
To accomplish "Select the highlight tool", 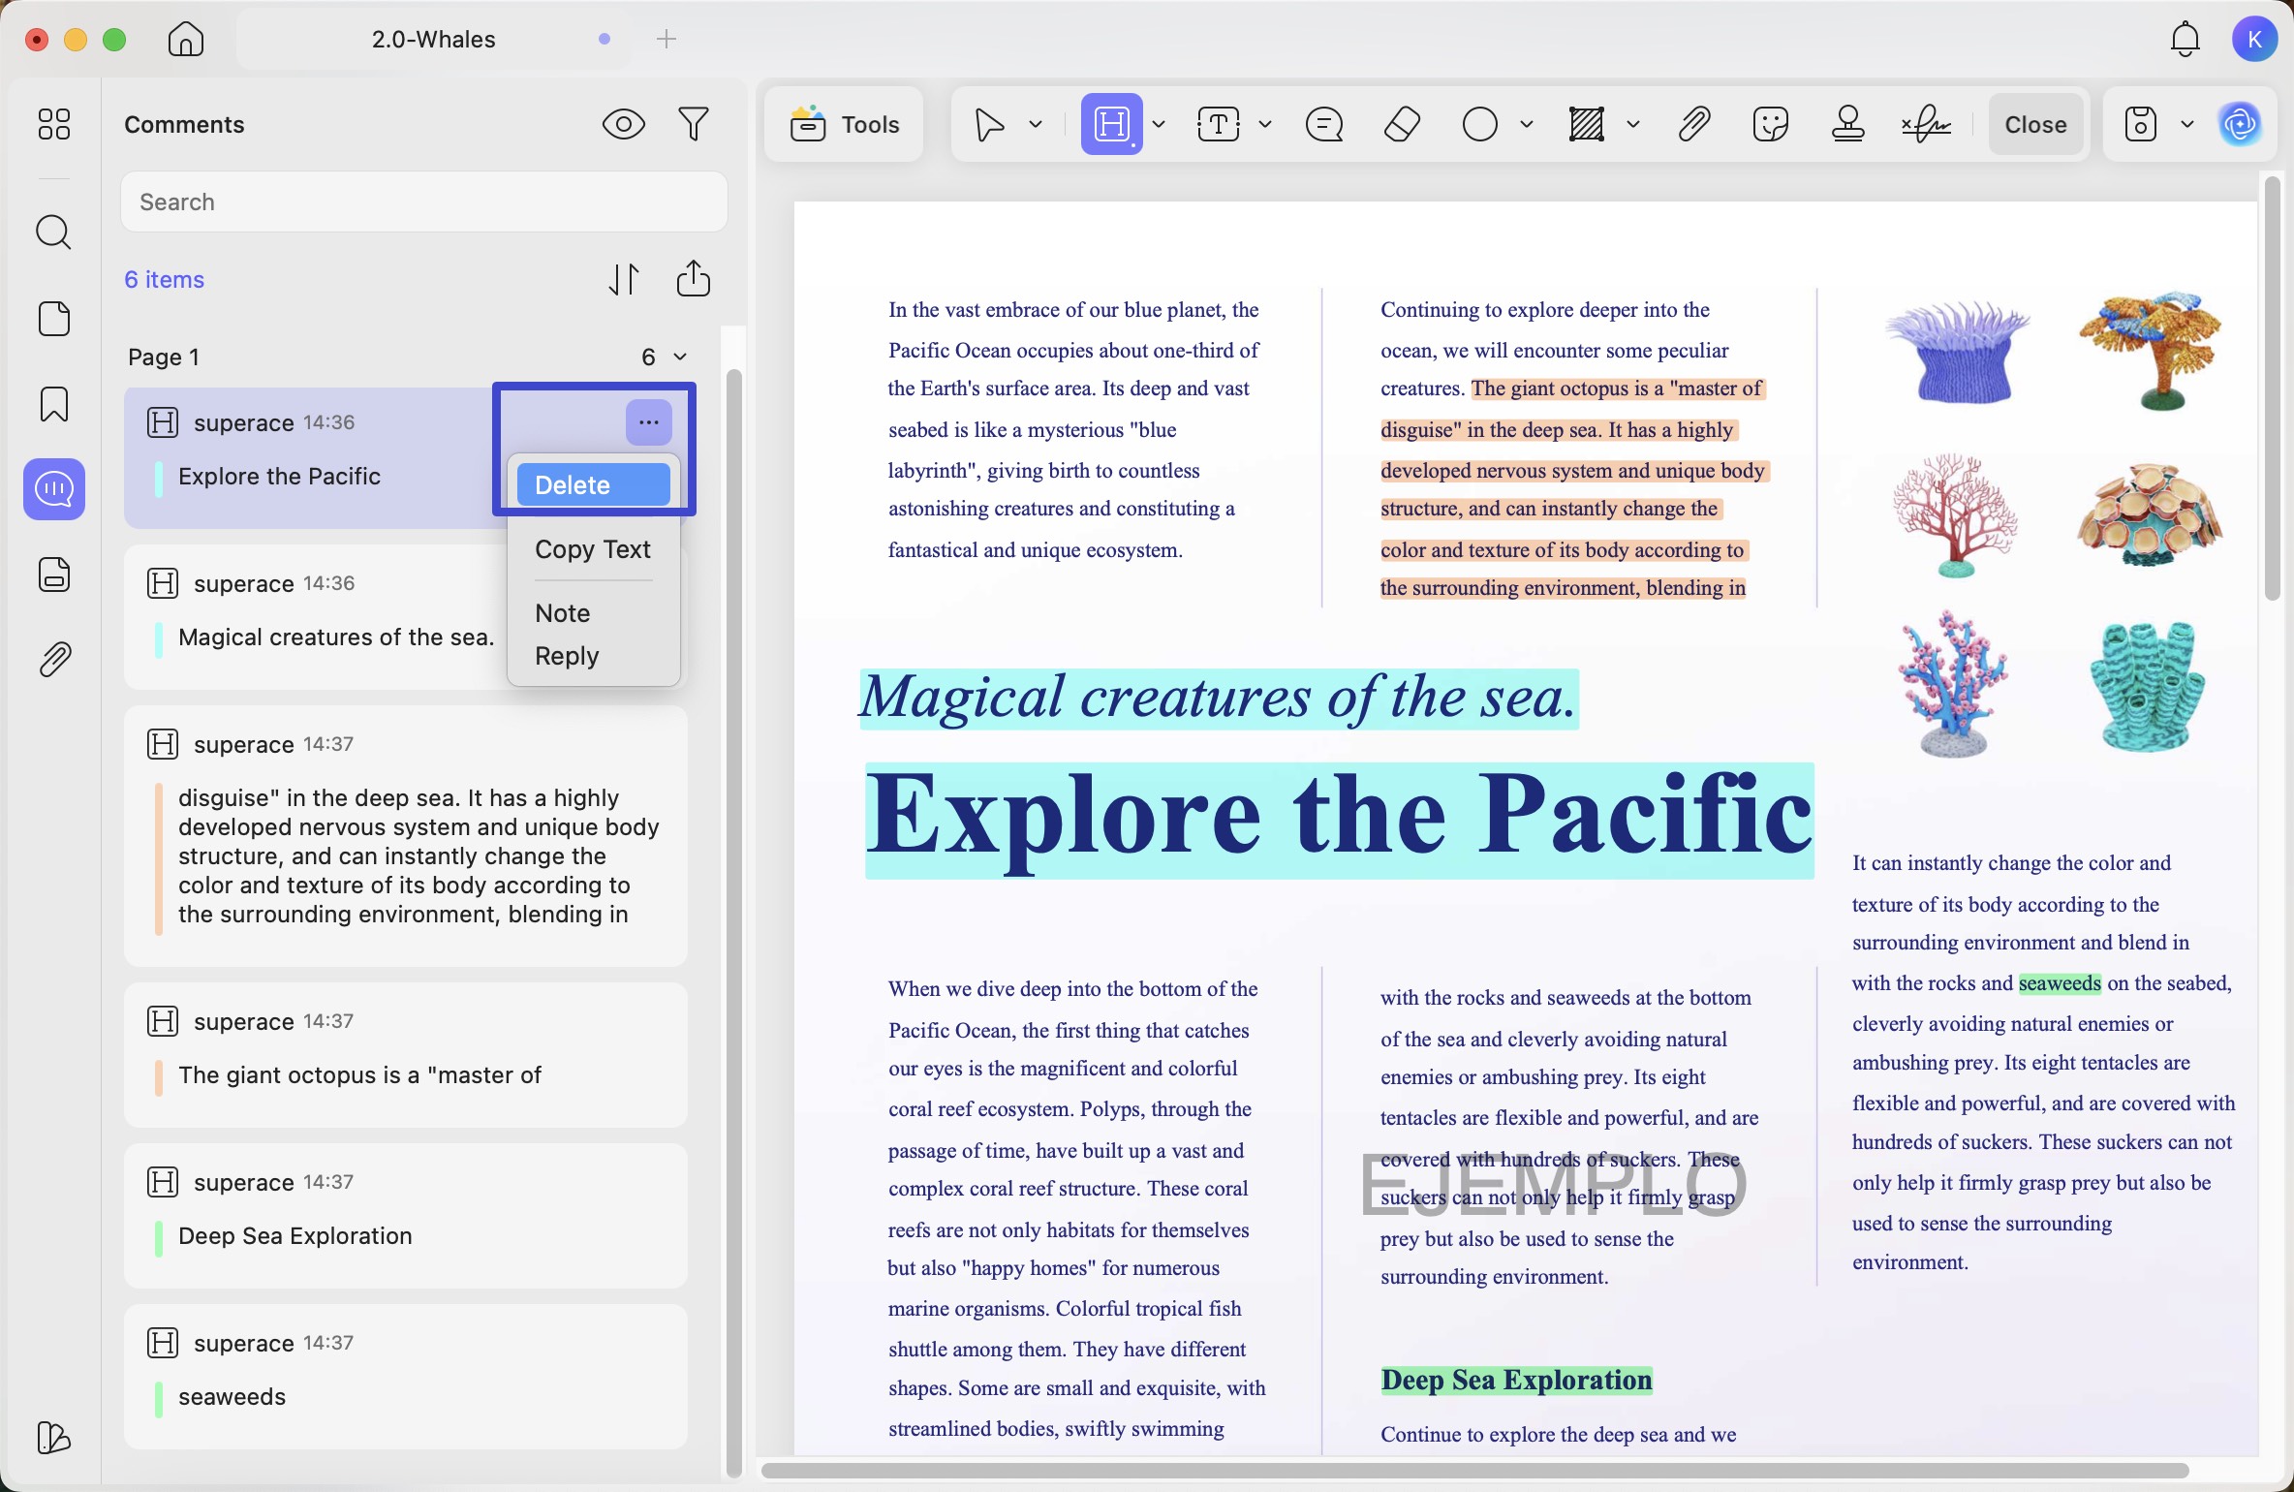I will (1111, 124).
